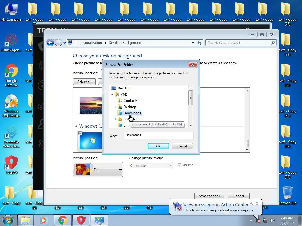Select twrf - Copy (79) folder
This screenshot has width=302, height=226.
[288, 45]
